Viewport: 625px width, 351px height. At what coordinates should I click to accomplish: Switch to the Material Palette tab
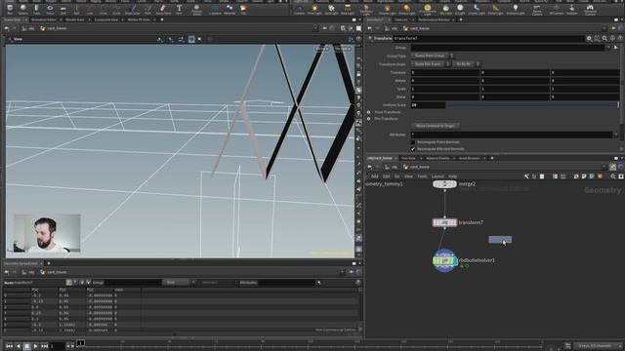click(x=437, y=158)
